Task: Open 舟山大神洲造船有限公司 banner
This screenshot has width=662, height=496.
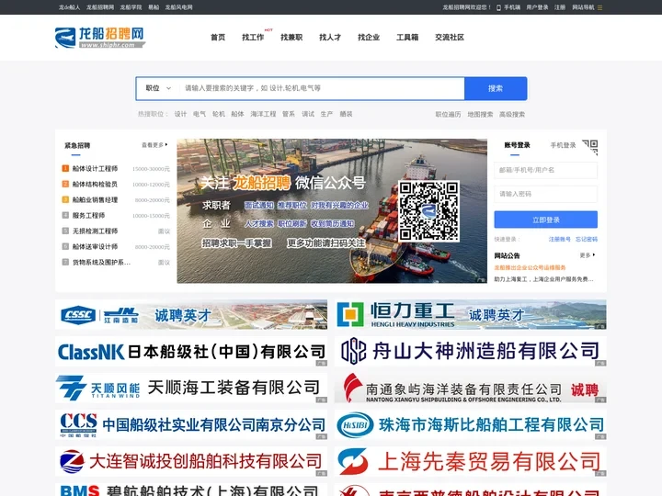Action: coord(471,351)
